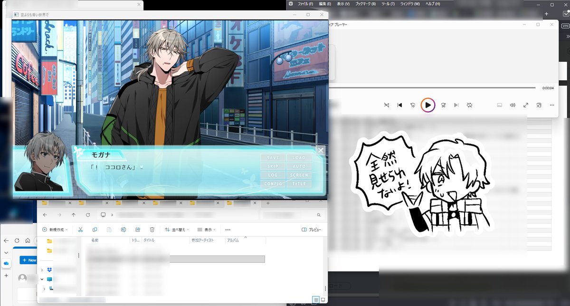Click the Delete trash icon in Explorer
Image resolution: width=570 pixels, height=306 pixels.
tap(152, 229)
